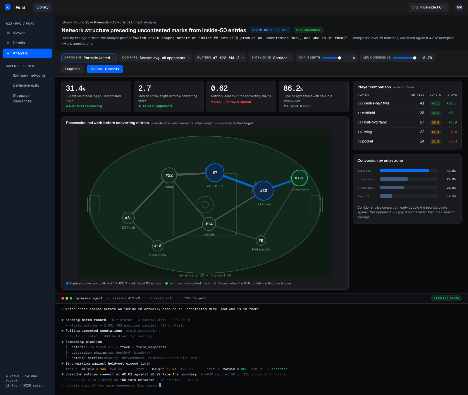The height and width of the screenshot is (395, 468).
Task: Open Defensive exits saved pipeline
Action: click(27, 85)
